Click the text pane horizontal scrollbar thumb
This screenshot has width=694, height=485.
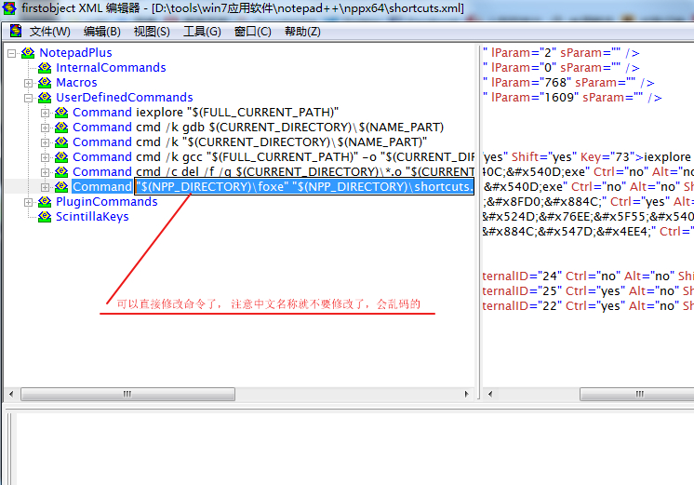637,394
